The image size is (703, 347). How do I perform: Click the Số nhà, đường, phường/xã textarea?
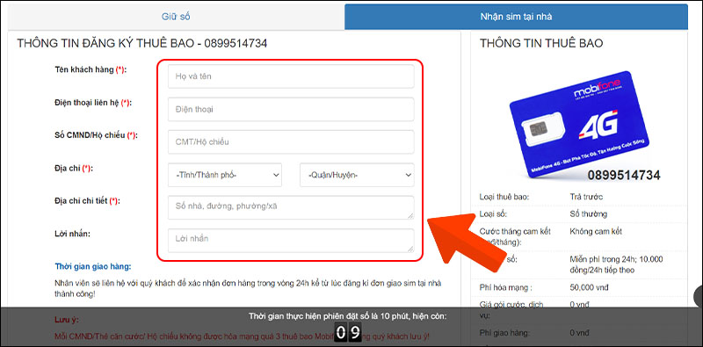click(x=291, y=207)
